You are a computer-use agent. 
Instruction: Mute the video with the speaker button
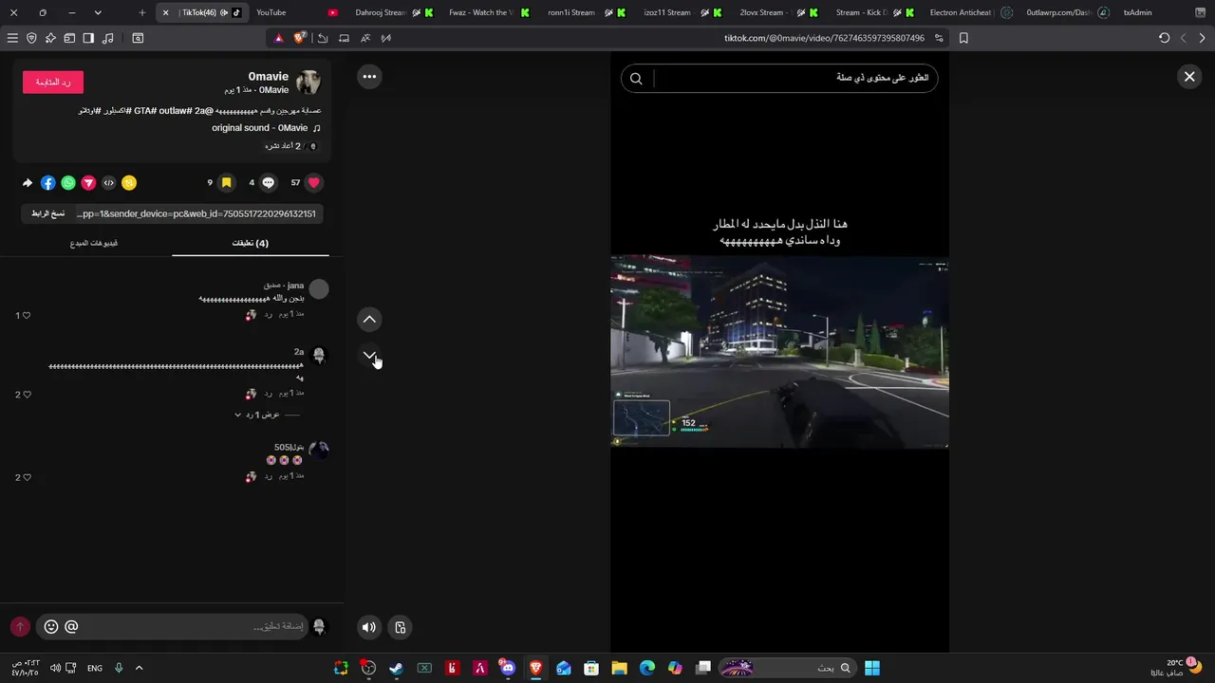click(369, 627)
